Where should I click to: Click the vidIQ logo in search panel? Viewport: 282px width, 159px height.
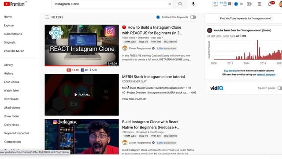217,88
